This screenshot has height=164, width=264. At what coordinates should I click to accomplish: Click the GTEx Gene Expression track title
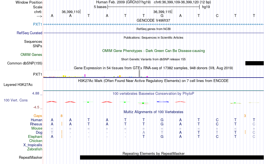(153, 68)
